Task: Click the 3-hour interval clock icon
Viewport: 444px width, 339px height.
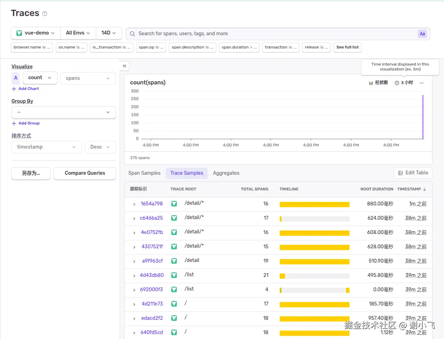Action: 397,83
